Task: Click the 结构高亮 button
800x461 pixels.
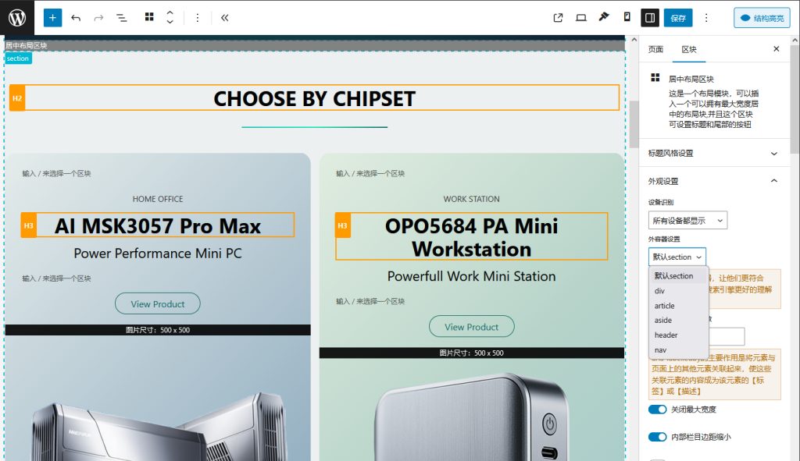Action: (762, 17)
